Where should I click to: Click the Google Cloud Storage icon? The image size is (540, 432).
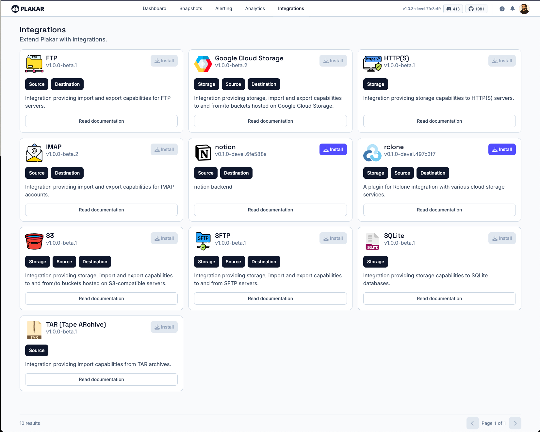tap(203, 64)
